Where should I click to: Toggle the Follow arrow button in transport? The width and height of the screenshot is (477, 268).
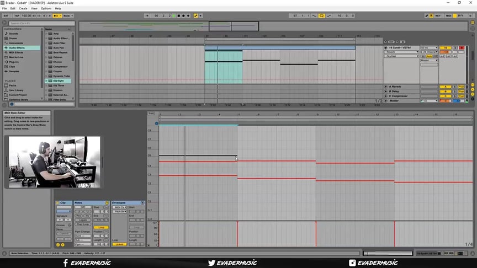pyautogui.click(x=147, y=16)
